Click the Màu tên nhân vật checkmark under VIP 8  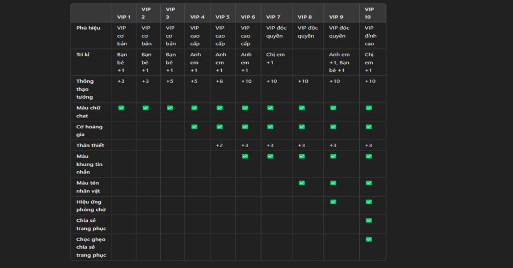click(302, 182)
